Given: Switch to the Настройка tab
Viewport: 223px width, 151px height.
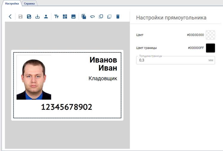Looking at the screenshot, I should click(x=12, y=4).
